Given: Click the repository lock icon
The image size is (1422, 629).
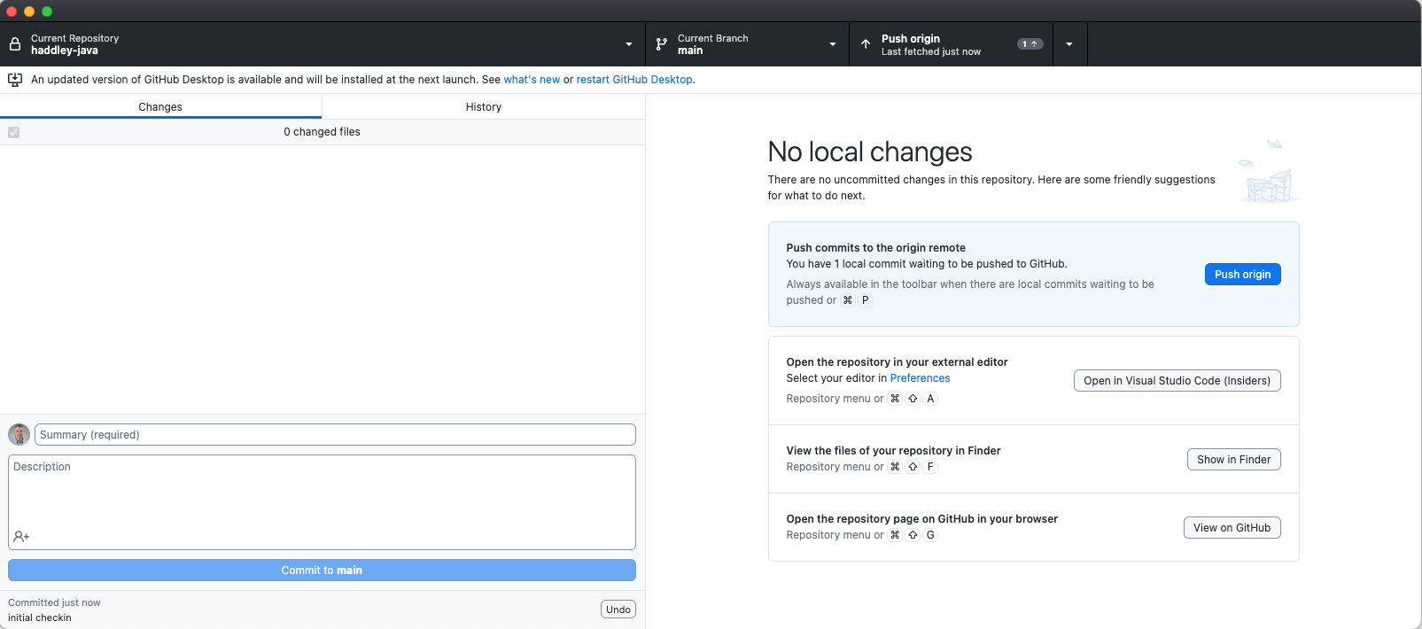Looking at the screenshot, I should click(x=15, y=44).
